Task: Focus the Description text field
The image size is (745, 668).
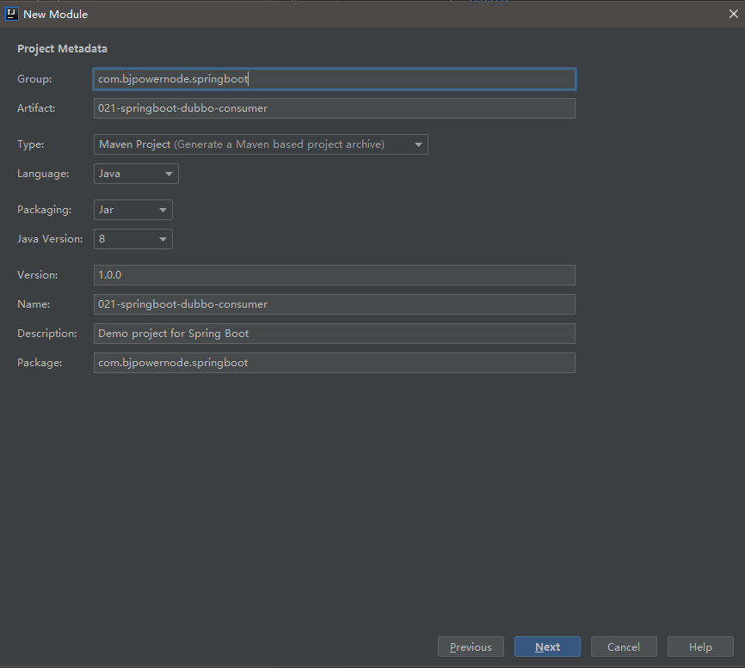Action: pos(334,334)
